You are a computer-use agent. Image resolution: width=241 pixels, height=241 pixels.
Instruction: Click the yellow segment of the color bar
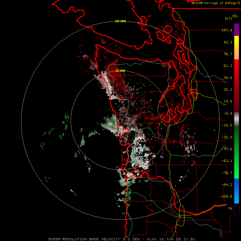(236, 48)
